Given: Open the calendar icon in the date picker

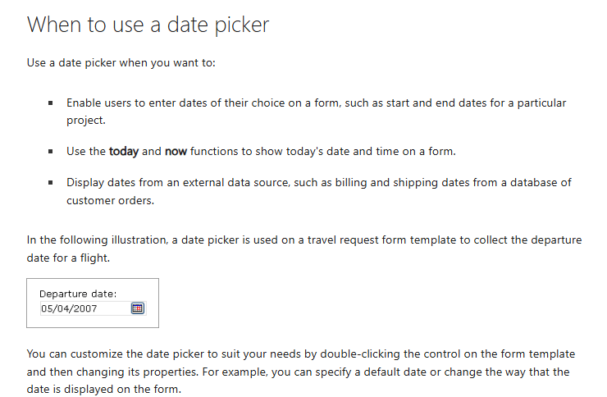Looking at the screenshot, I should click(138, 308).
